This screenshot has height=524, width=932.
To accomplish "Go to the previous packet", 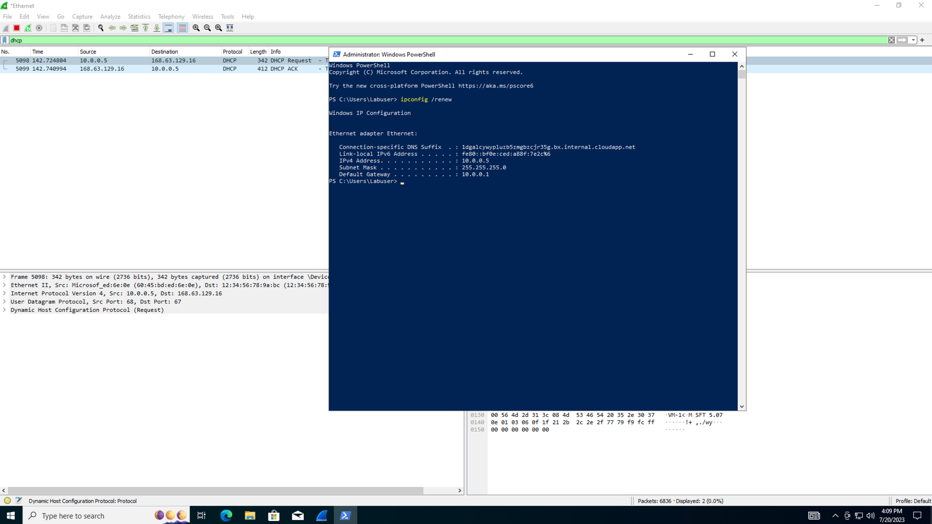I will click(x=112, y=28).
